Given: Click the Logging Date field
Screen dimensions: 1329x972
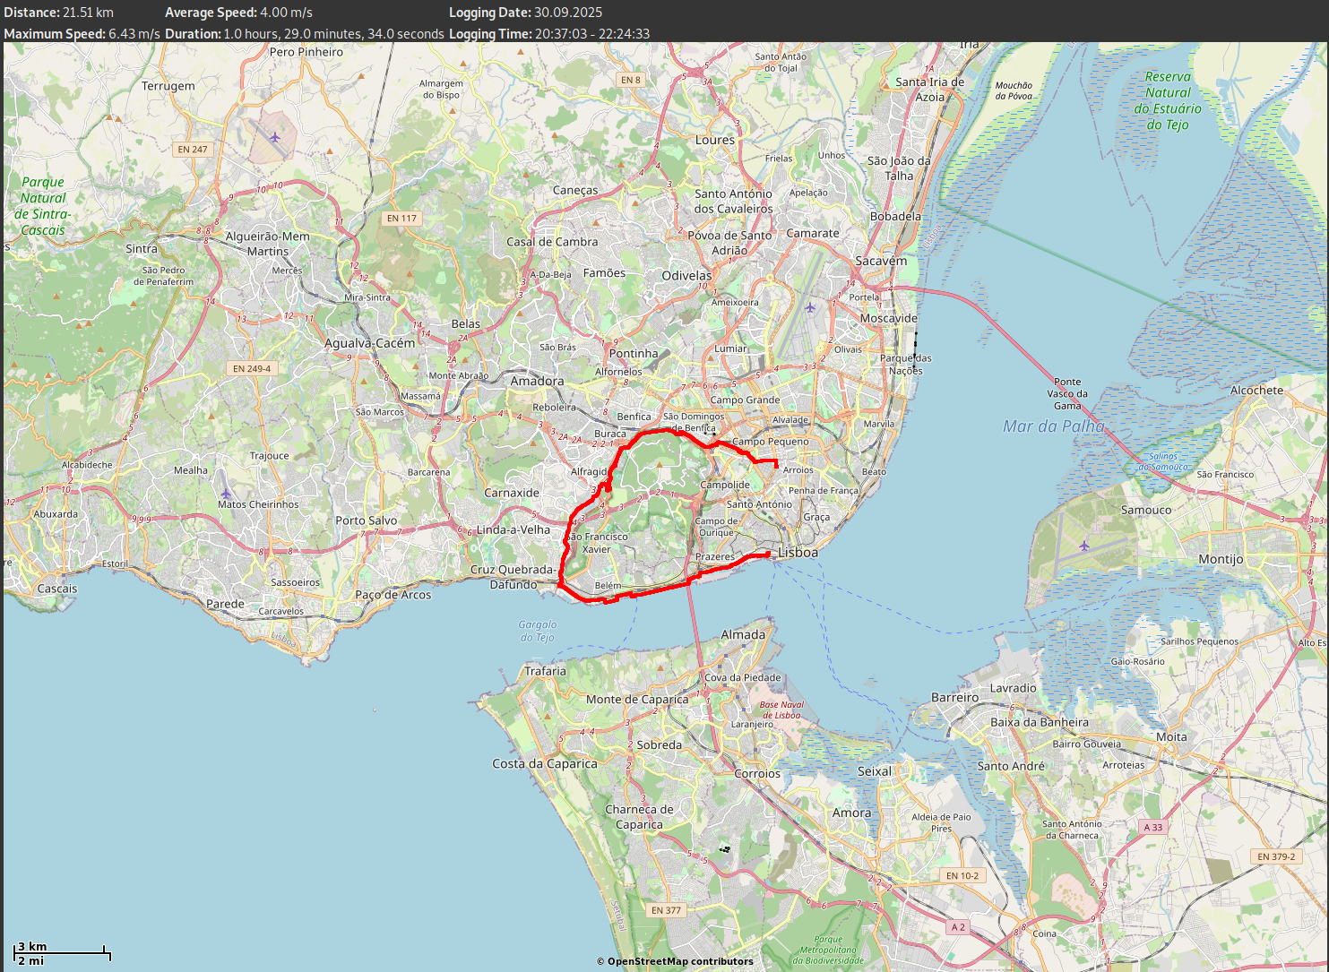Looking at the screenshot, I should coord(525,13).
